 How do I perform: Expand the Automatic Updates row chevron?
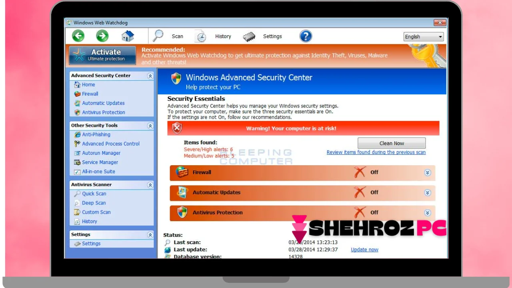click(x=428, y=192)
